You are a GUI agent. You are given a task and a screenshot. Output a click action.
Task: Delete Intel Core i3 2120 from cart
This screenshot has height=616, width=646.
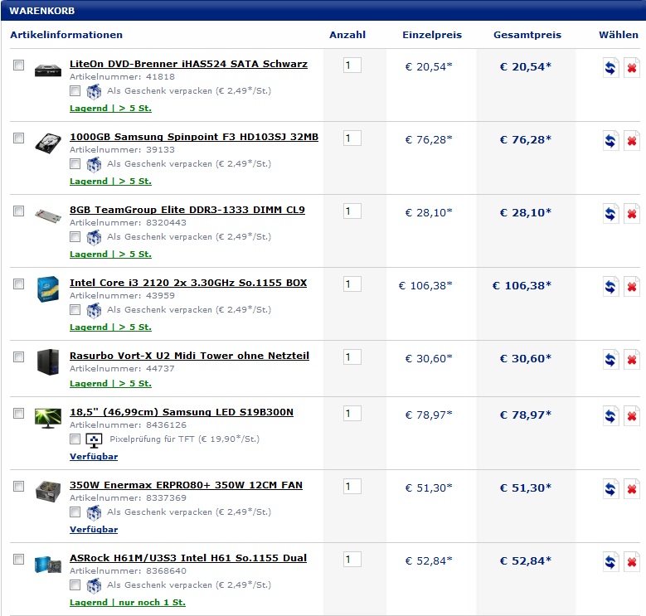[x=632, y=287]
